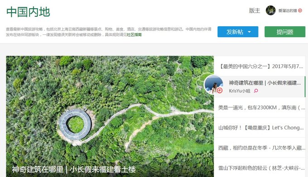Click red badge on KrisYu小姐 avatar
Viewport: 308px width, 177px height.
[220, 91]
